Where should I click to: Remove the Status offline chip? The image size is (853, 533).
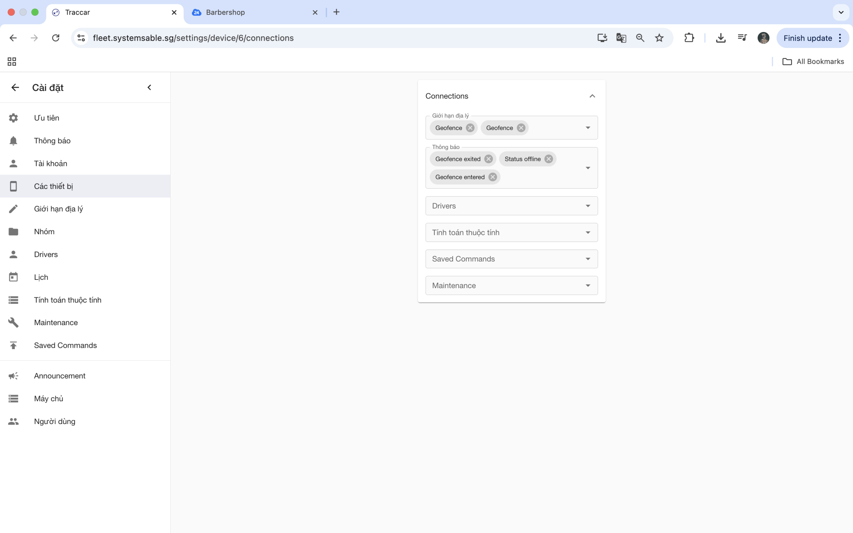(x=548, y=159)
